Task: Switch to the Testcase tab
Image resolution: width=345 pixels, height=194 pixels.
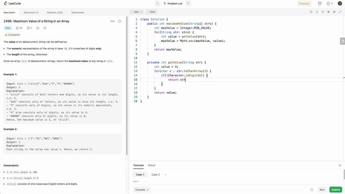Action: click(x=139, y=165)
